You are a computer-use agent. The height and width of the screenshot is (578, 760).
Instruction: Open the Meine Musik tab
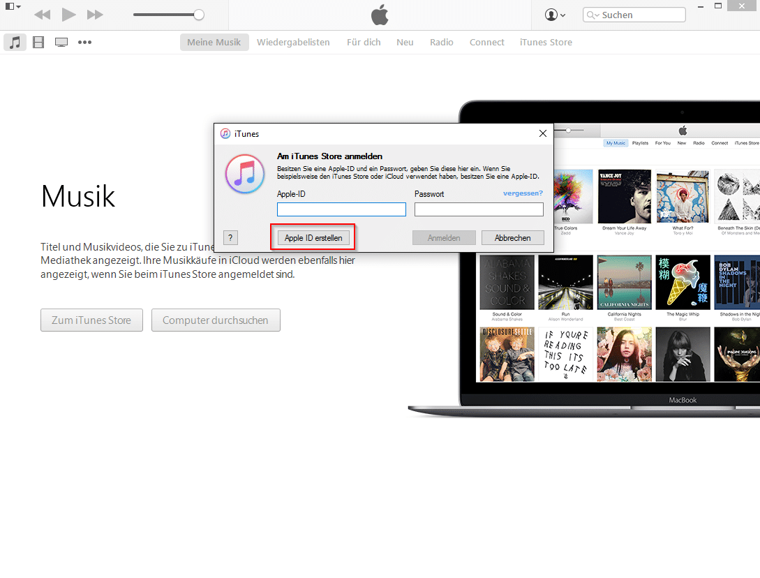click(214, 42)
